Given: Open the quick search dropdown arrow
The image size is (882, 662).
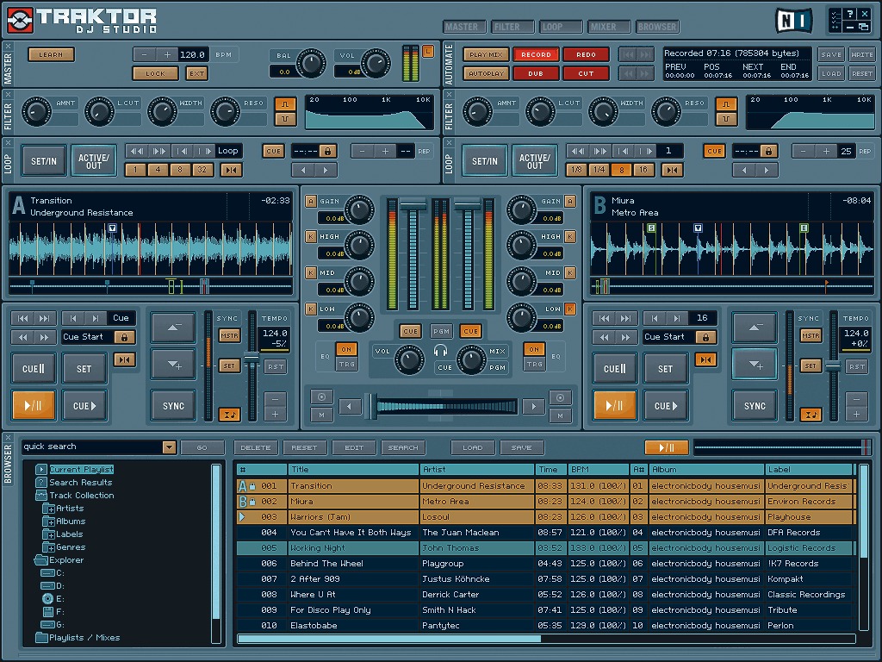Looking at the screenshot, I should pyautogui.click(x=169, y=447).
